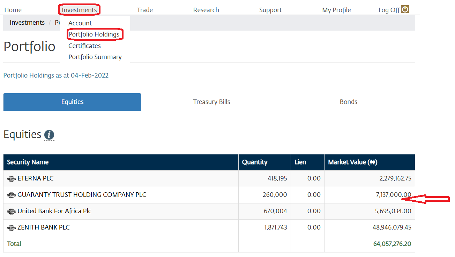
Task: Click quantity 670,004 cell
Action: pos(275,211)
